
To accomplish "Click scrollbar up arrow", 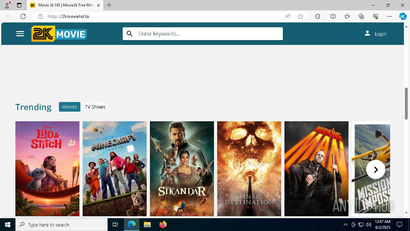I will click(x=406, y=26).
